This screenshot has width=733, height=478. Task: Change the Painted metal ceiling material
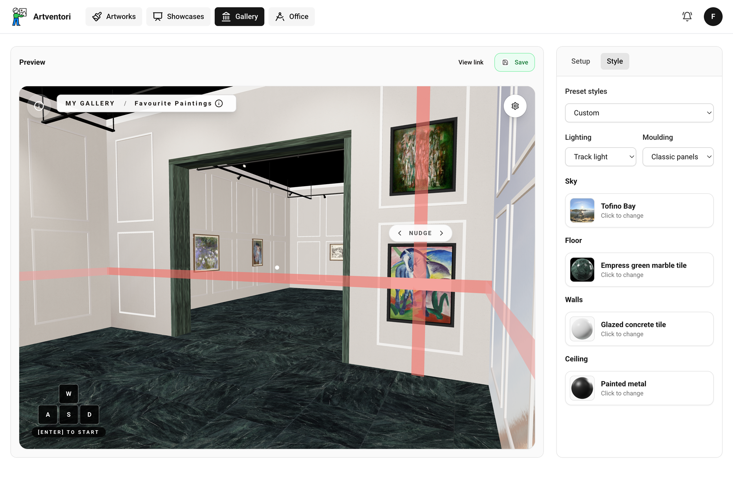[582, 388]
